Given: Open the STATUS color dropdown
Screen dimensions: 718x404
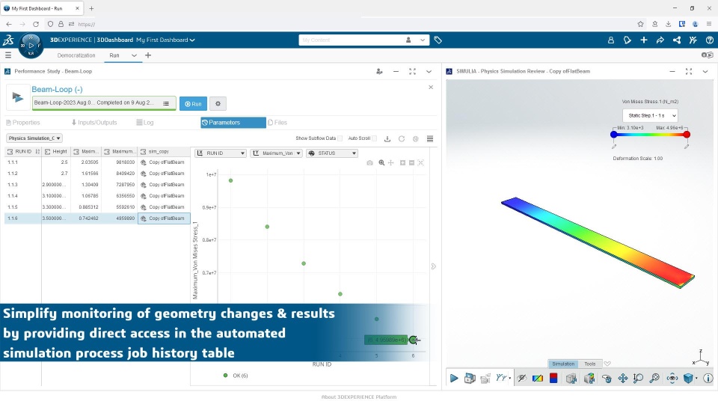Looking at the screenshot, I should tap(332, 153).
